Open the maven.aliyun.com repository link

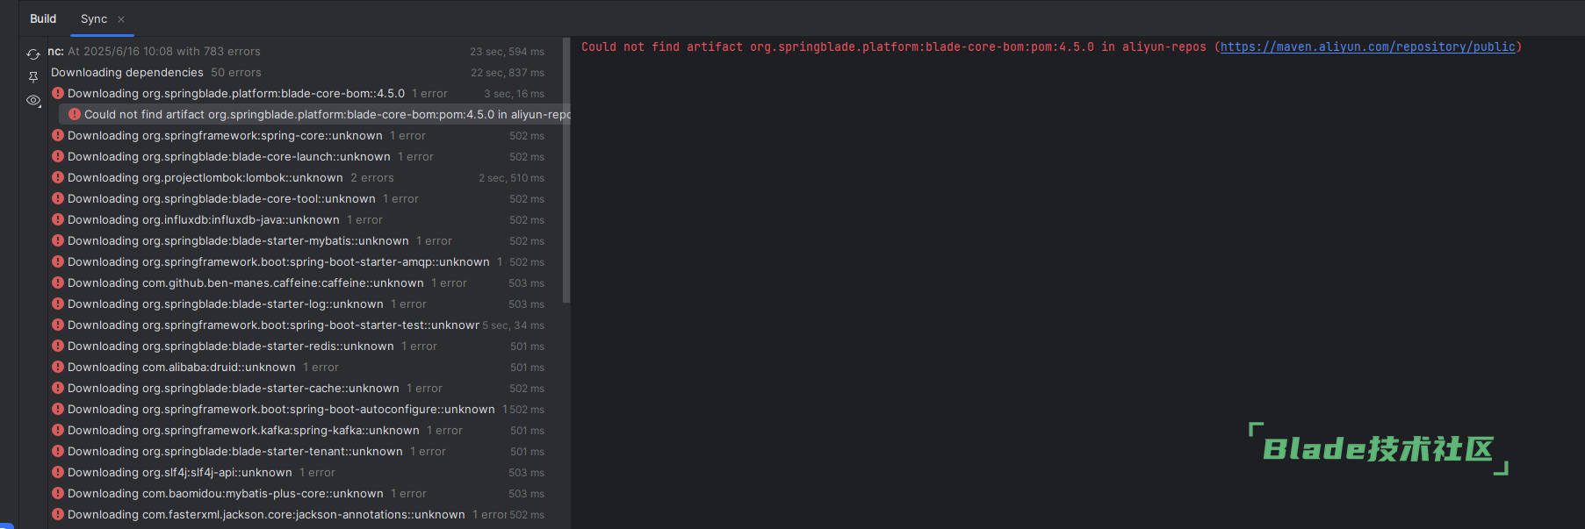point(1367,46)
